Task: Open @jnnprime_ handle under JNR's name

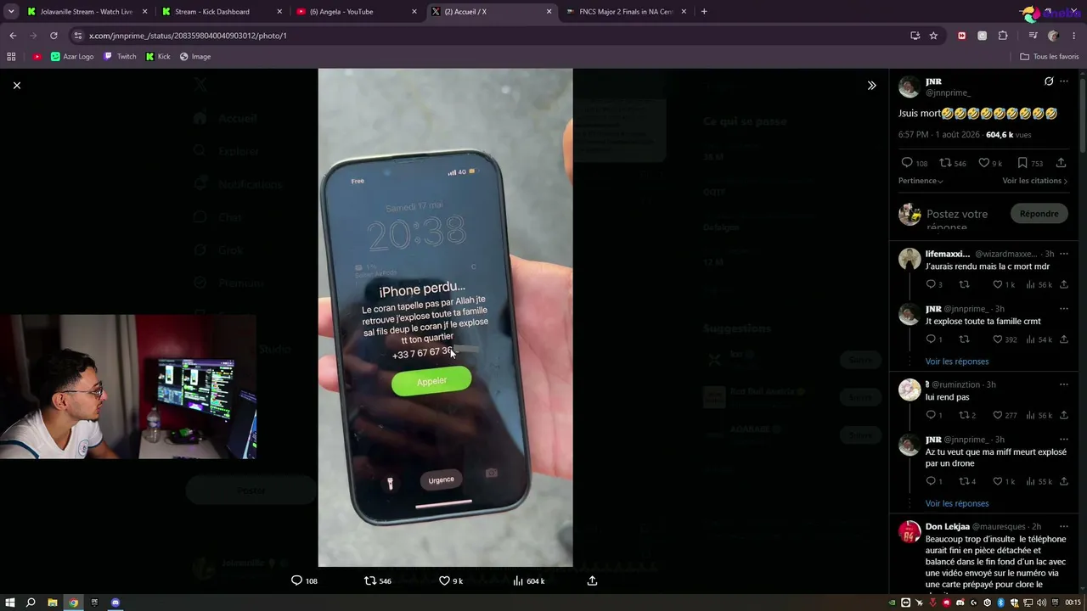Action: pyautogui.click(x=948, y=92)
